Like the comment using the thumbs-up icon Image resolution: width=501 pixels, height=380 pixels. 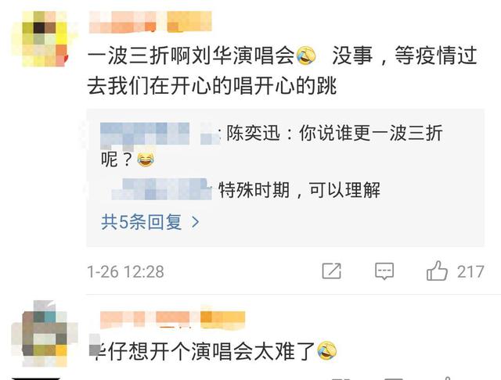(x=437, y=271)
